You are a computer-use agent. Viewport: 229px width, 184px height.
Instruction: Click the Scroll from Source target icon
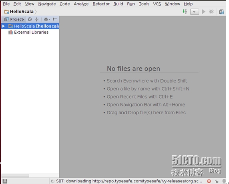(30, 19)
